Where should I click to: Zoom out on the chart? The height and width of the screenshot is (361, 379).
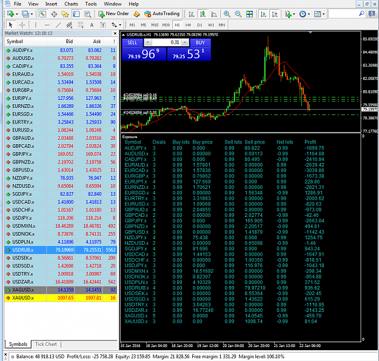pos(238,14)
